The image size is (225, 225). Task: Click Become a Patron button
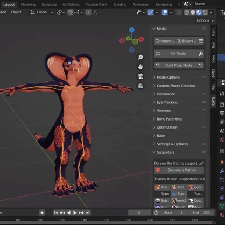(x=179, y=170)
